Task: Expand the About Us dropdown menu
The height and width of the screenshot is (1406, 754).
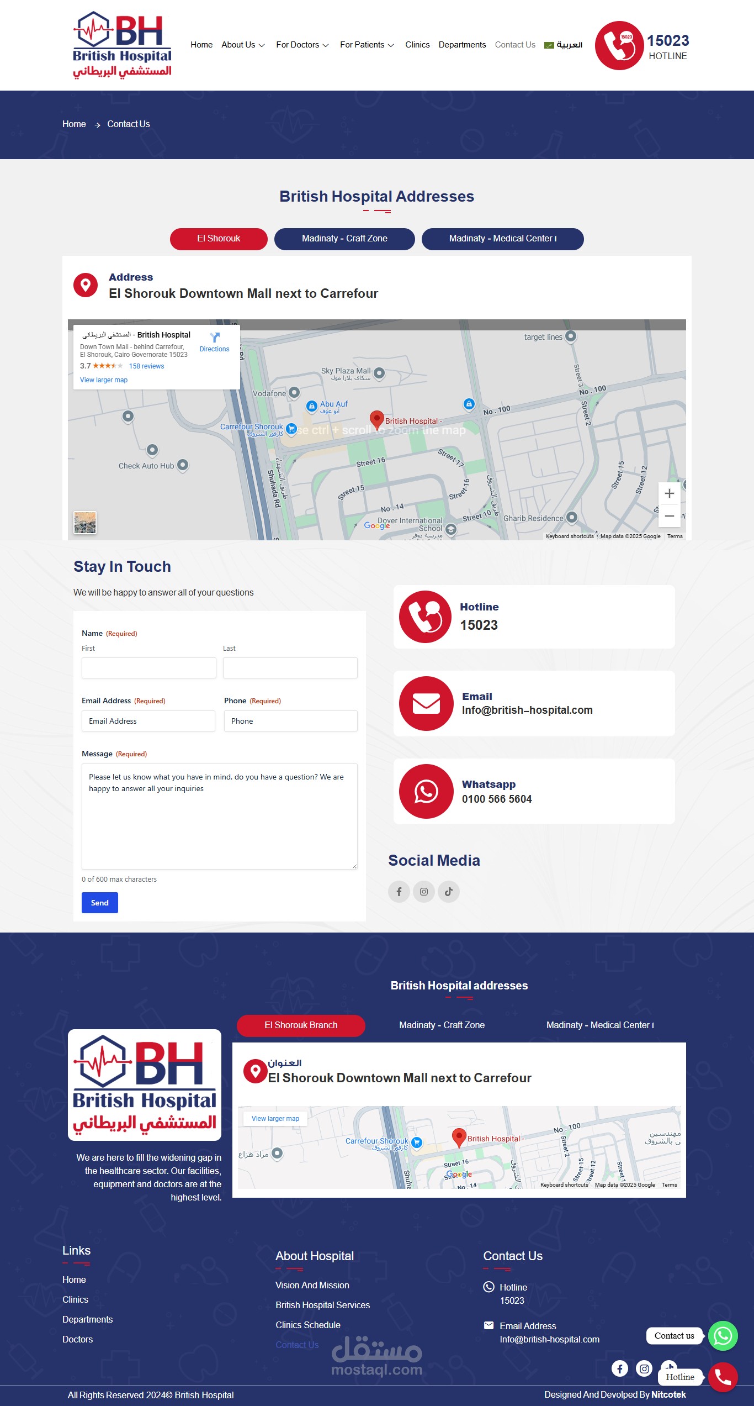Action: pyautogui.click(x=243, y=45)
